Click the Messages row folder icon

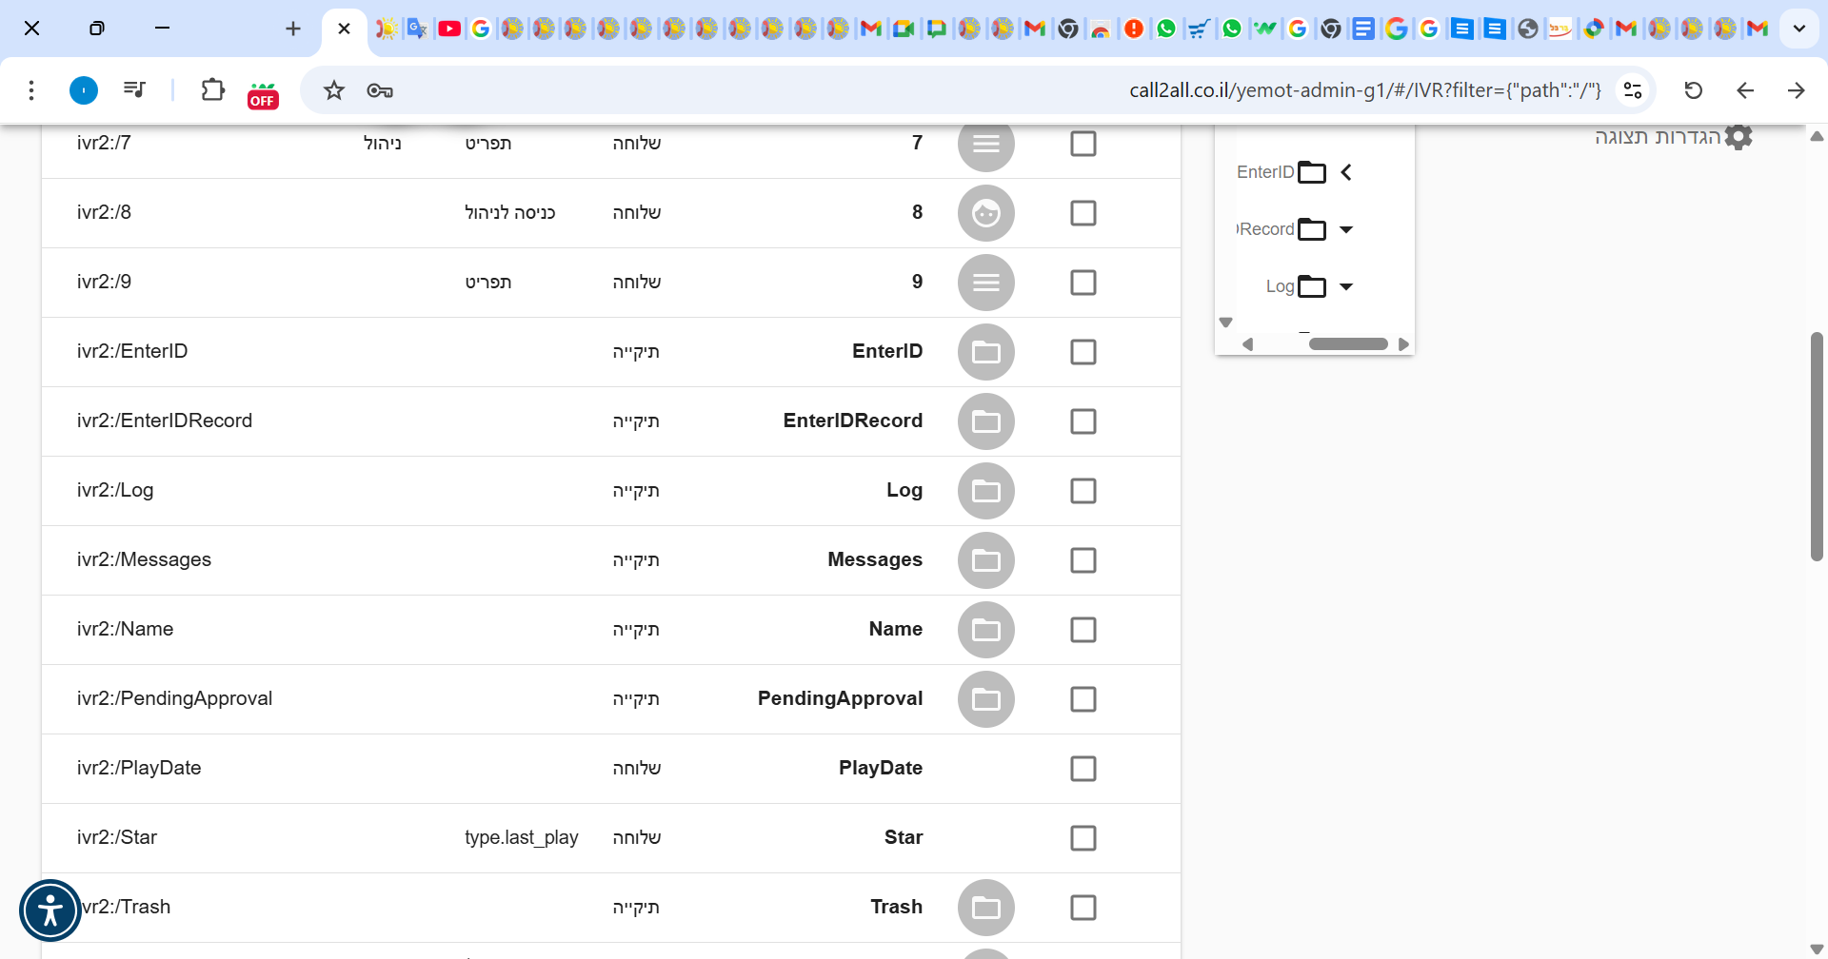point(985,560)
